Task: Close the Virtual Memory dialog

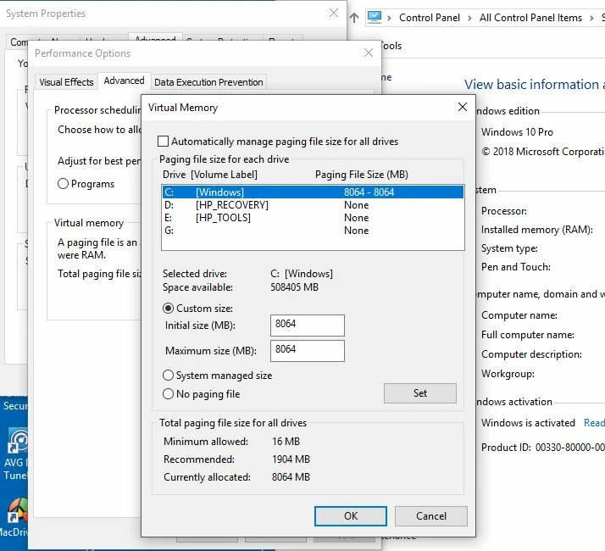Action: 463,107
